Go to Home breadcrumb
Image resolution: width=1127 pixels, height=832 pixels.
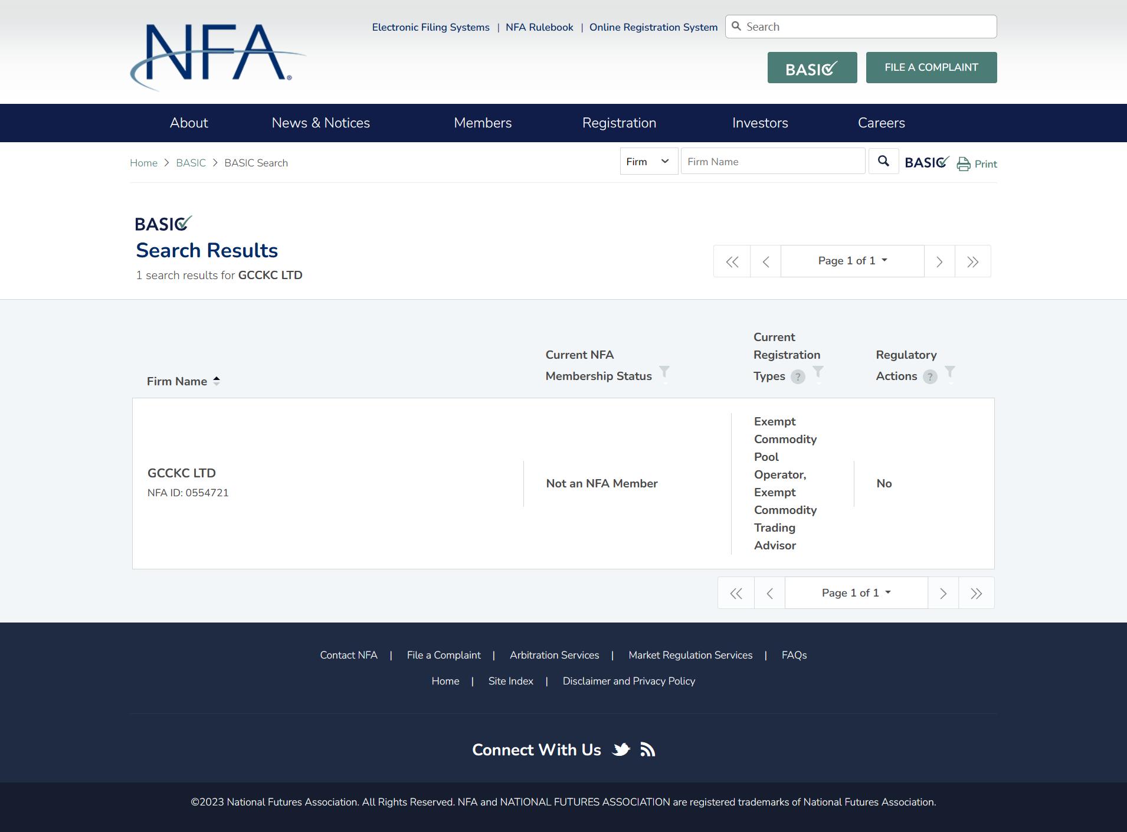click(143, 163)
